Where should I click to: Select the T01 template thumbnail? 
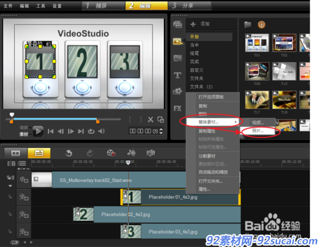[x=257, y=43]
